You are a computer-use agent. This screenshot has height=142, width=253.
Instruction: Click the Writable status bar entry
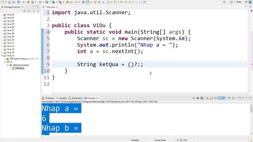135,140
